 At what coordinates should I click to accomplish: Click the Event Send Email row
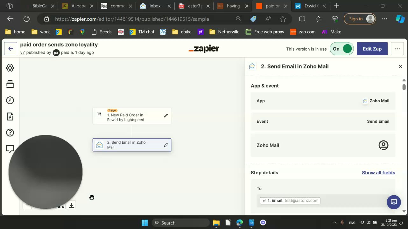pos(323,121)
